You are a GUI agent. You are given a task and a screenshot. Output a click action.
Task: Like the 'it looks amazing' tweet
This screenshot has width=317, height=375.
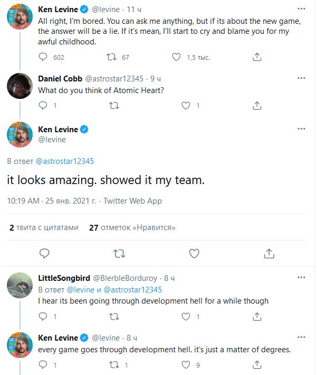(x=194, y=253)
